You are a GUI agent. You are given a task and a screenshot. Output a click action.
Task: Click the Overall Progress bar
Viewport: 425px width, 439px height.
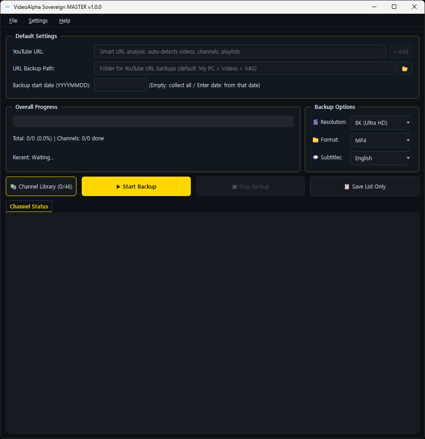click(x=153, y=121)
